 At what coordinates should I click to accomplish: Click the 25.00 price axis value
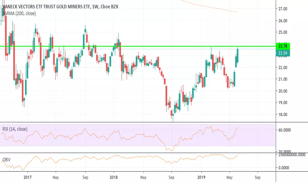(x=283, y=32)
